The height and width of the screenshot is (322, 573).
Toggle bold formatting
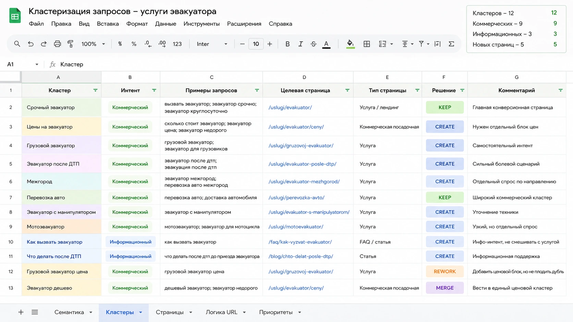pos(288,44)
